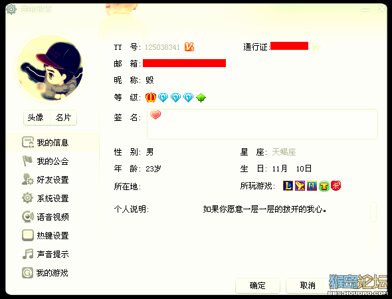Click the heart emoticon in signature
The height and width of the screenshot is (299, 392).
[x=155, y=115]
